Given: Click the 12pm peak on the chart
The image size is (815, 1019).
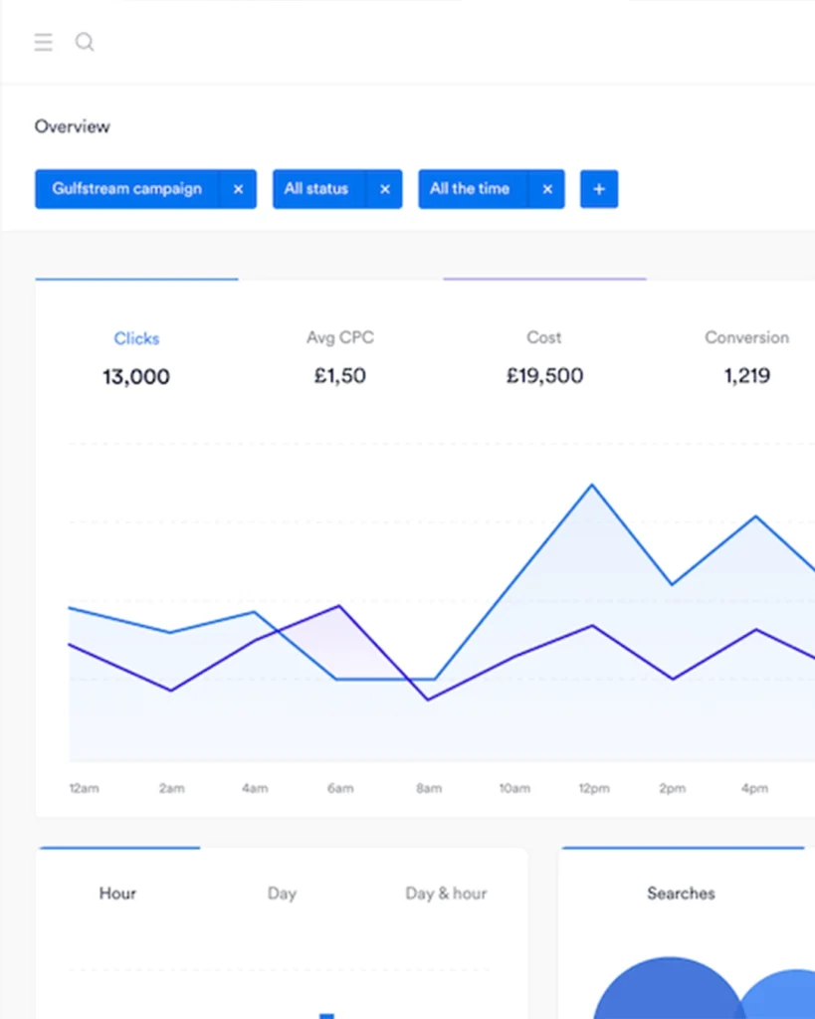Looking at the screenshot, I should [592, 486].
